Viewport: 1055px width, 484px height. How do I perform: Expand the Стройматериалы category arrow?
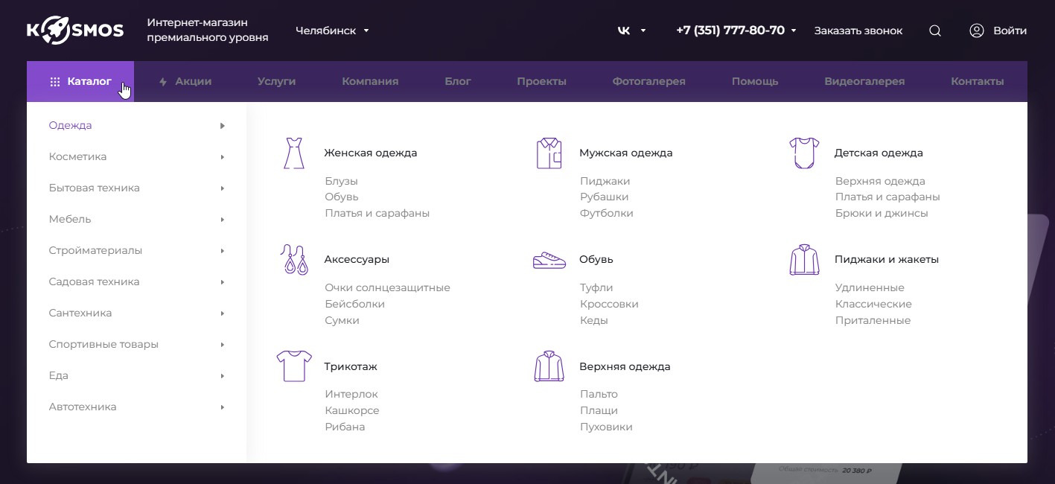223,251
